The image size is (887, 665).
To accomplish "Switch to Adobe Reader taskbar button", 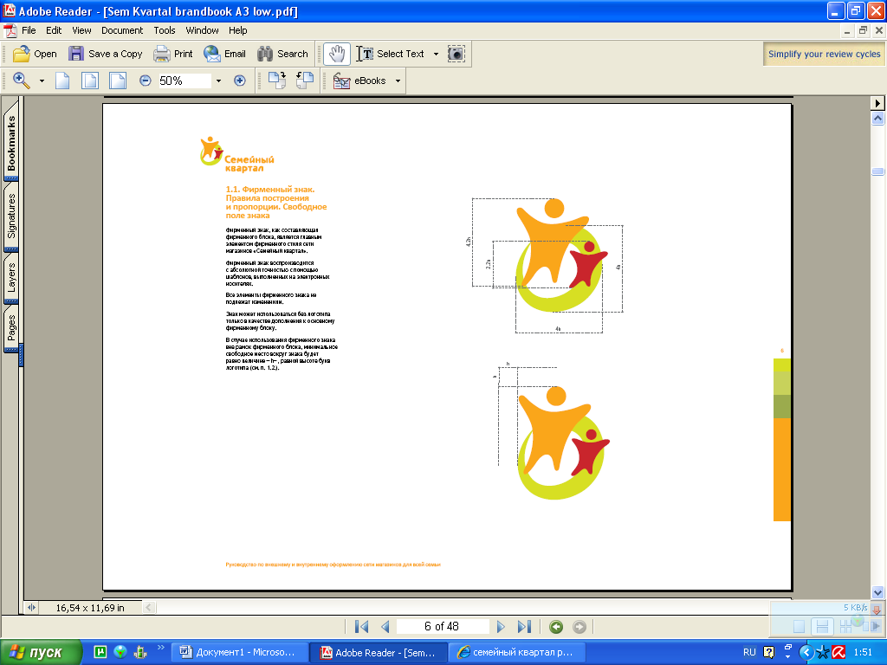I will click(379, 652).
